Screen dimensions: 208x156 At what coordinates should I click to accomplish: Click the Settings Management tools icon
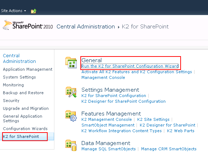tap(71, 92)
